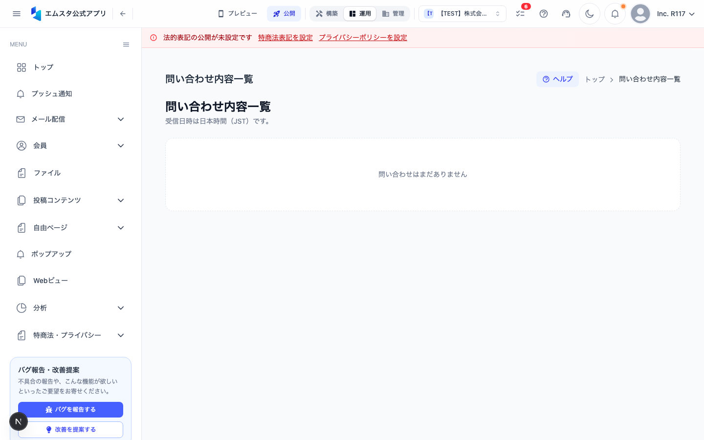Open the プライバシーポリシーを設定 link
The image size is (704, 440).
(363, 38)
